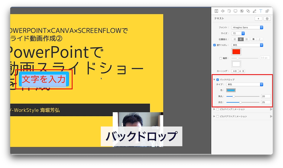Toggle bold text formatting

254,39
